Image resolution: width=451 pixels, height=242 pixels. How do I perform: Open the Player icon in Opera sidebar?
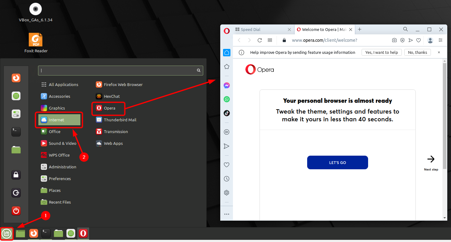click(227, 132)
